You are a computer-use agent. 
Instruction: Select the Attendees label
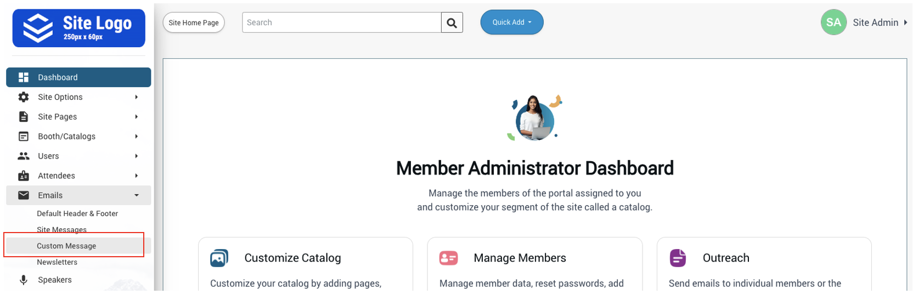[57, 176]
